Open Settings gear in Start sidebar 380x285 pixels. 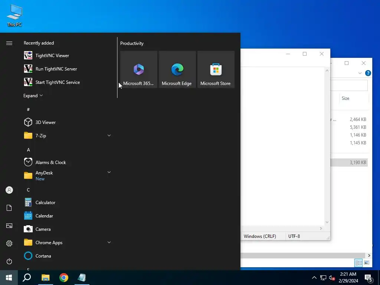pyautogui.click(x=9, y=243)
